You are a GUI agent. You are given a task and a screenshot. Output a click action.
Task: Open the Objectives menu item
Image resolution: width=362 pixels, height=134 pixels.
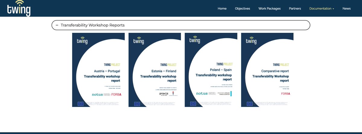(x=243, y=8)
